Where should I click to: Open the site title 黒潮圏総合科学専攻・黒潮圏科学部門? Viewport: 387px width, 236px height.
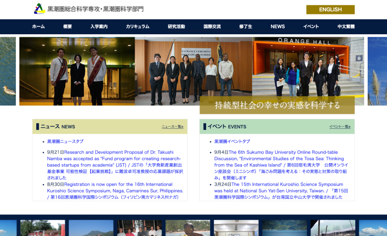(x=95, y=9)
